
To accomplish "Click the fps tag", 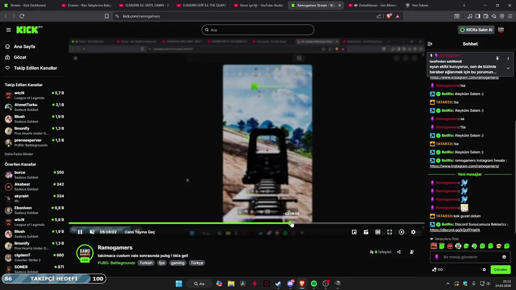I will (x=162, y=263).
